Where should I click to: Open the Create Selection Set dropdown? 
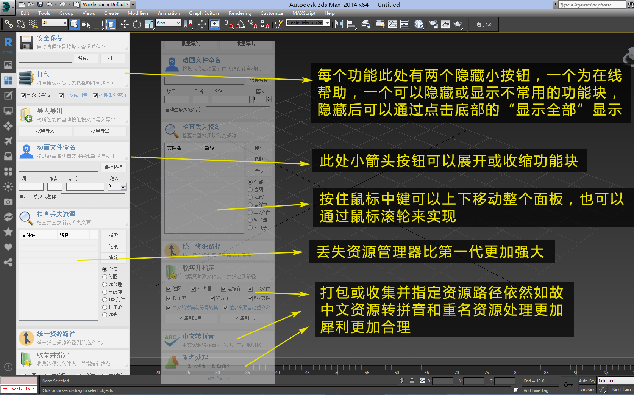pos(308,23)
